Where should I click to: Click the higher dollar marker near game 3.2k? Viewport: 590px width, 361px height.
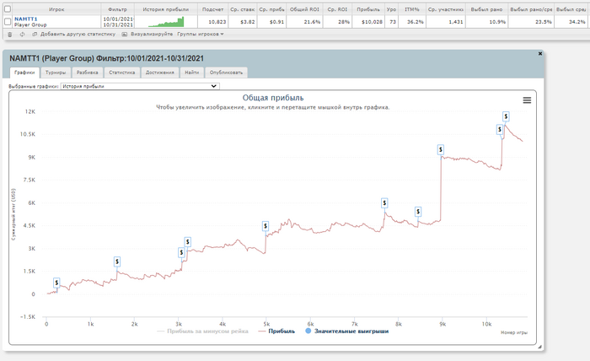click(187, 242)
